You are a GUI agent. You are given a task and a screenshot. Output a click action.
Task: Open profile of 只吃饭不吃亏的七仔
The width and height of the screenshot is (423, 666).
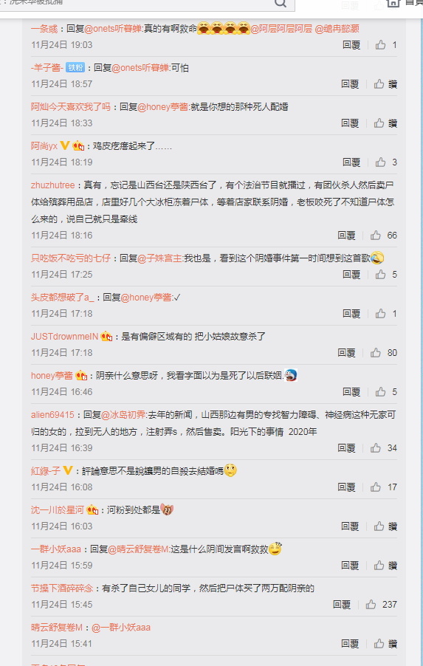tap(71, 258)
